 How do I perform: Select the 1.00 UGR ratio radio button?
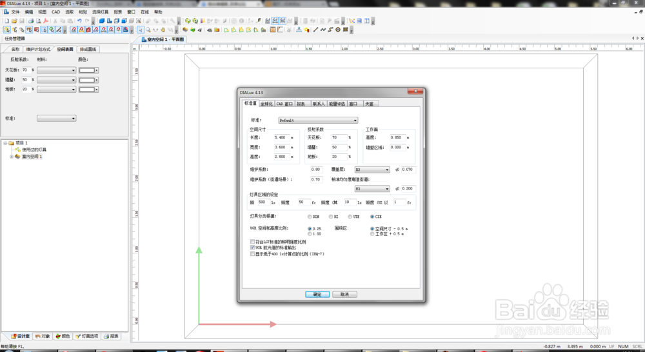coord(310,234)
